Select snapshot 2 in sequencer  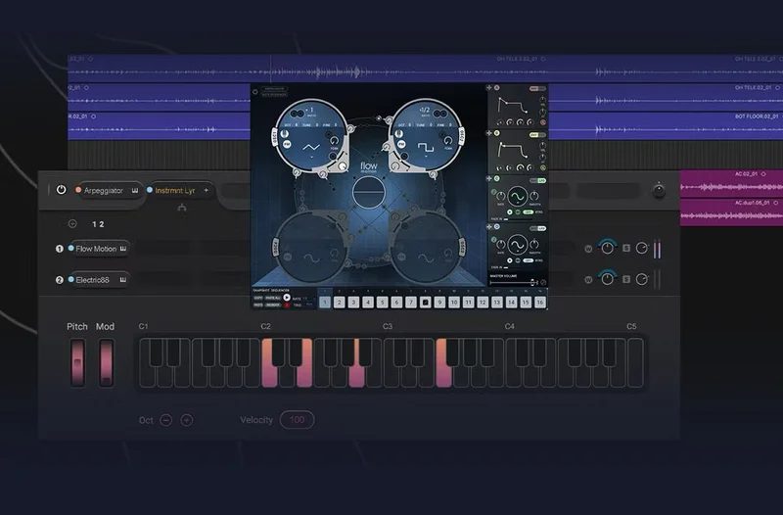(x=339, y=303)
